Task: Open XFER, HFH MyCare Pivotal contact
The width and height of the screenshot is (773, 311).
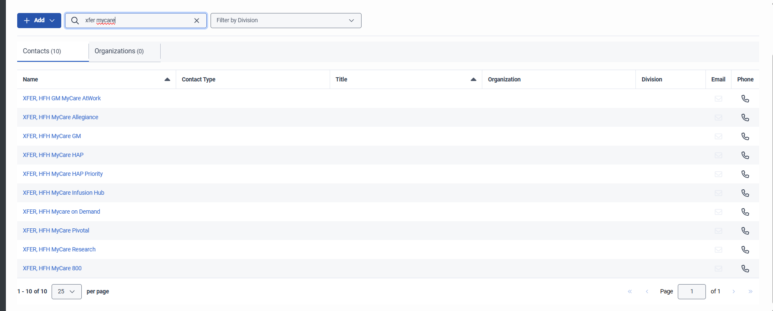Action: (56, 230)
